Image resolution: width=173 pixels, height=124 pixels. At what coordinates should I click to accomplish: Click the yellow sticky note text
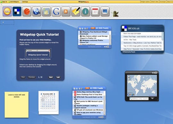[17, 96]
